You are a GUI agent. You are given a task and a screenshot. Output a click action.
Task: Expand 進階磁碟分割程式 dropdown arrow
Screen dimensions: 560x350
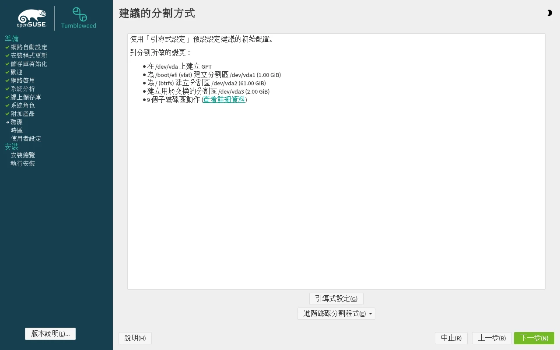point(371,314)
